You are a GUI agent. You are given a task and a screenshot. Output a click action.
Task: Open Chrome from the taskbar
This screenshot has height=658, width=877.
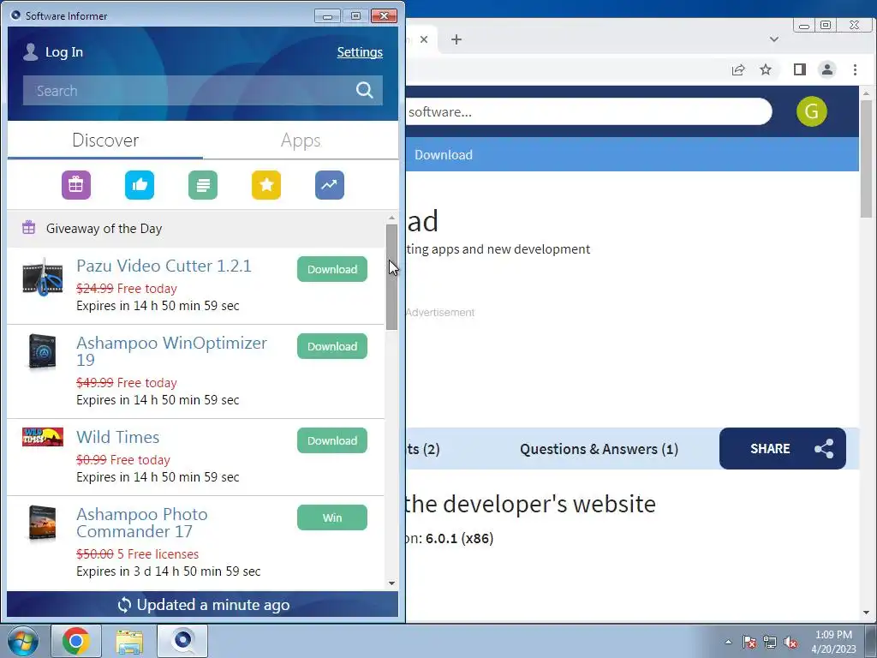point(76,641)
